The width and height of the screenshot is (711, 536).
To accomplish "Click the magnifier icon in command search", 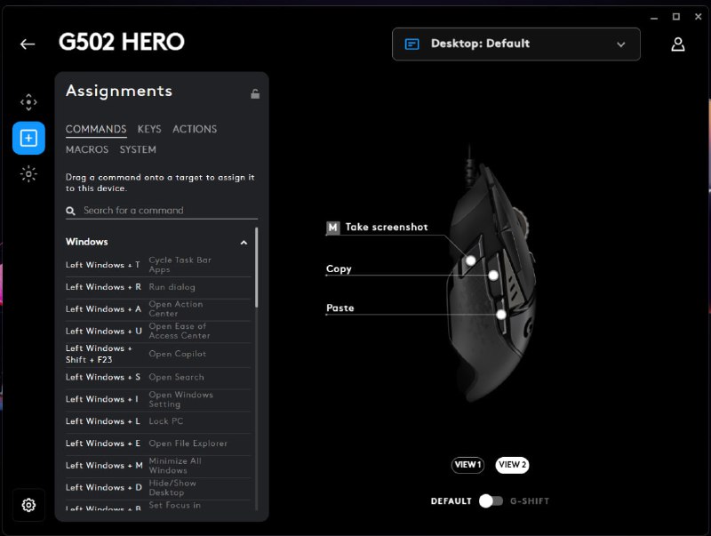I will coord(71,211).
